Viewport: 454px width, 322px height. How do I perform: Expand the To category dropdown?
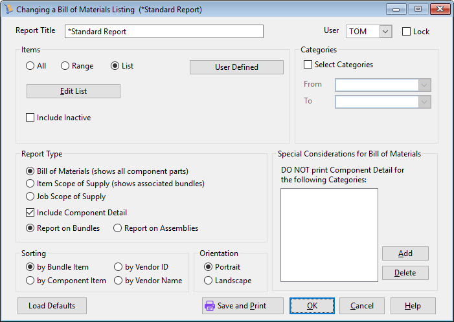[424, 102]
